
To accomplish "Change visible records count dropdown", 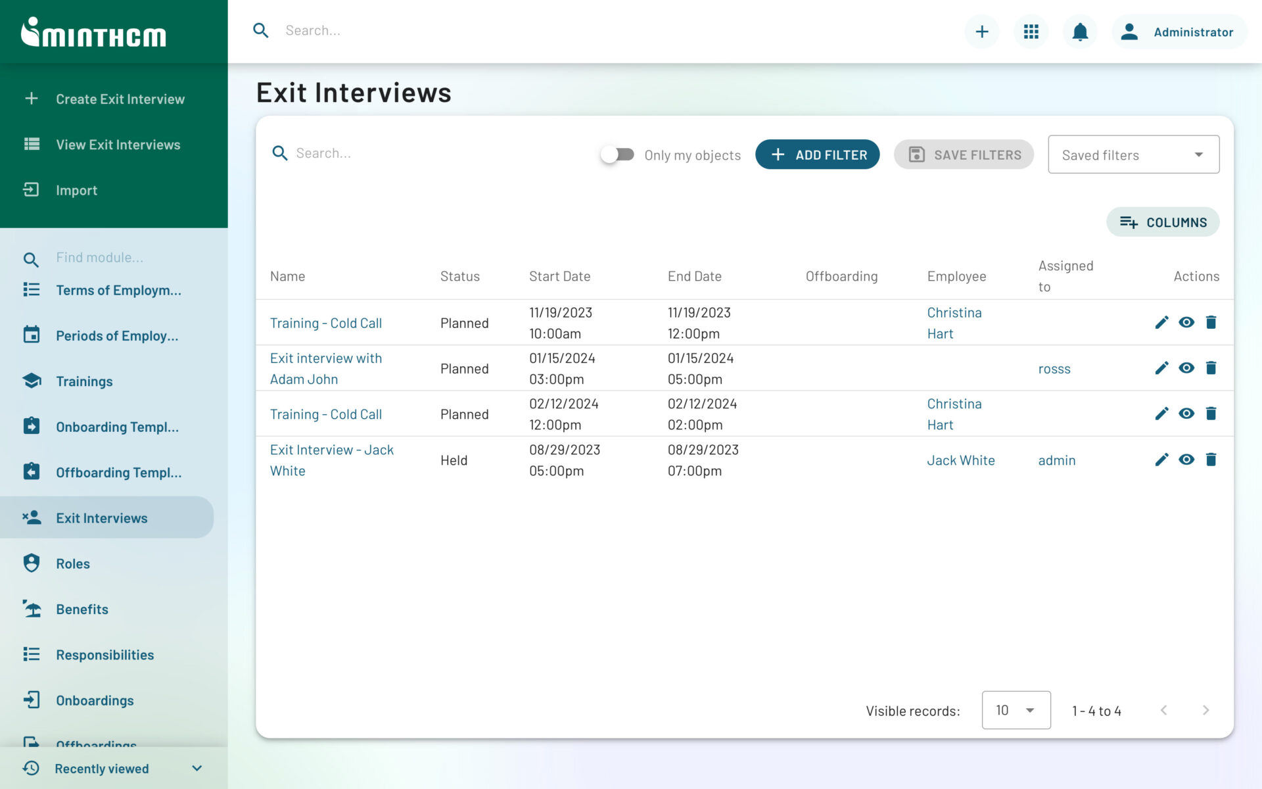I will [x=1016, y=710].
